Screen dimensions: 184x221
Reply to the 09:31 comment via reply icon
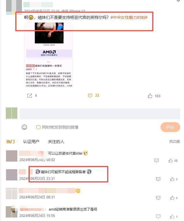158,198
